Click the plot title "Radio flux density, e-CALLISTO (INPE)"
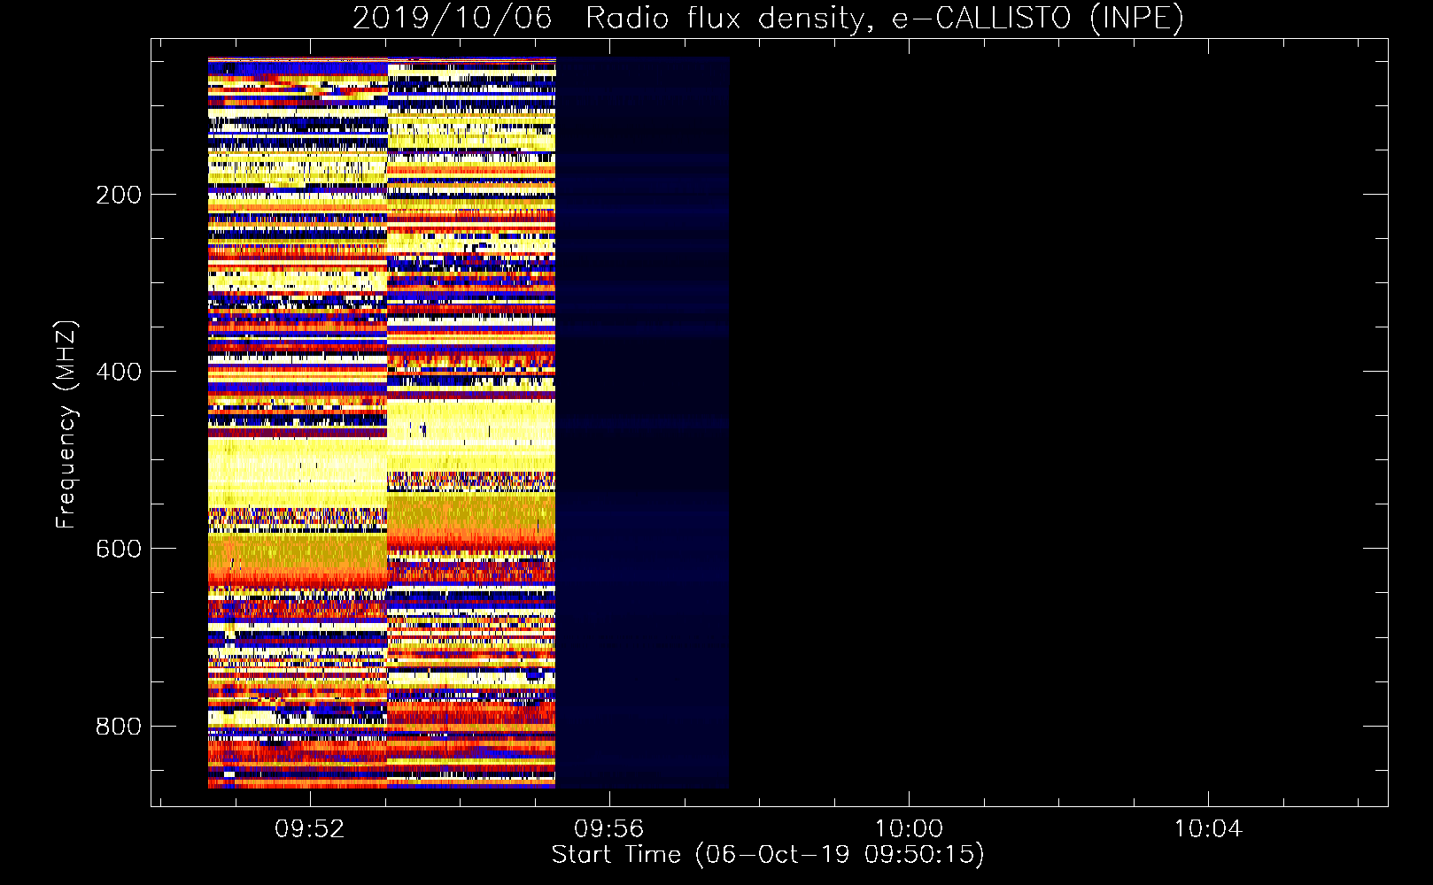Viewport: 1433px width, 885px height. [884, 18]
